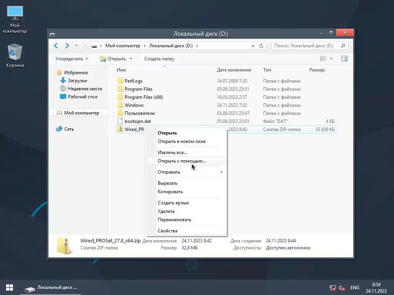The width and height of the screenshot is (394, 295).
Task: Click the up-one-level arrow in the navigation bar
Action: (85, 46)
